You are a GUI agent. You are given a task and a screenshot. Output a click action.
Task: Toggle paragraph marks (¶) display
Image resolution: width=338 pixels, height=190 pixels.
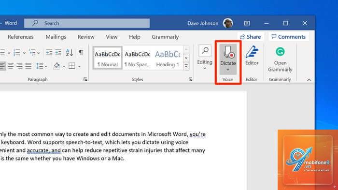click(81, 52)
